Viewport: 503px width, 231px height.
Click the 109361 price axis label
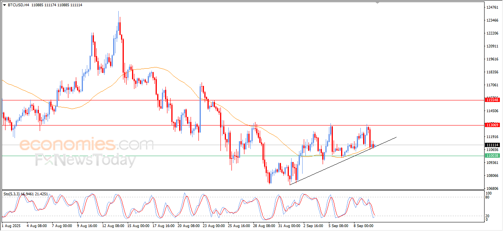492,163
